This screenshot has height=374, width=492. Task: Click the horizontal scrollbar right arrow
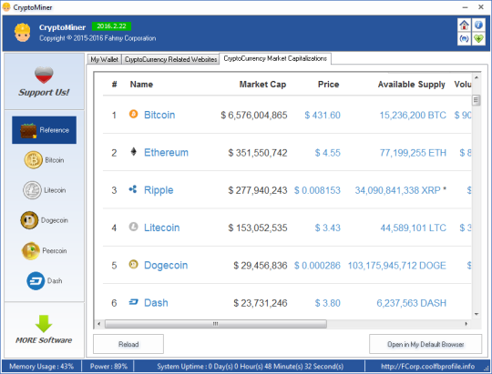pyautogui.click(x=466, y=324)
